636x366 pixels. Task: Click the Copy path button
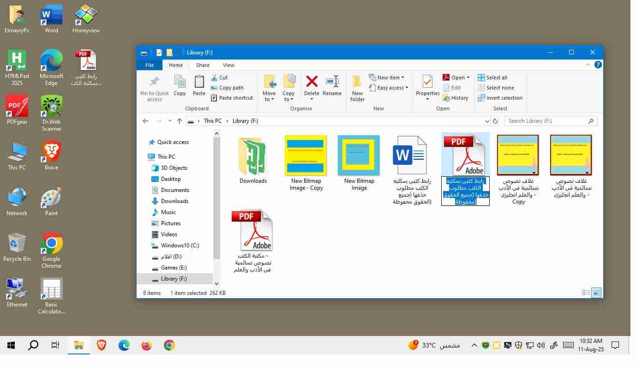pos(227,88)
